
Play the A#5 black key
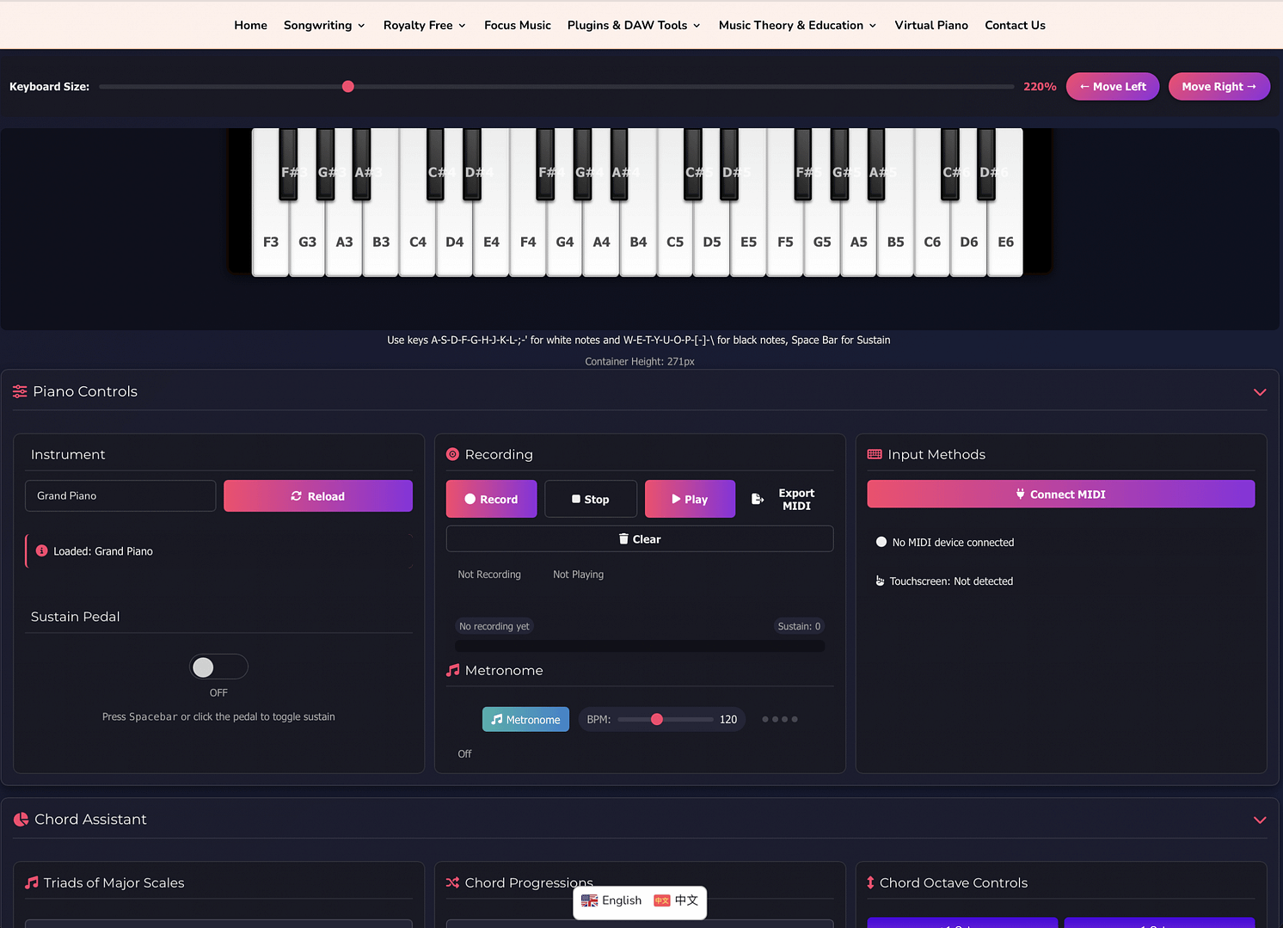[876, 163]
